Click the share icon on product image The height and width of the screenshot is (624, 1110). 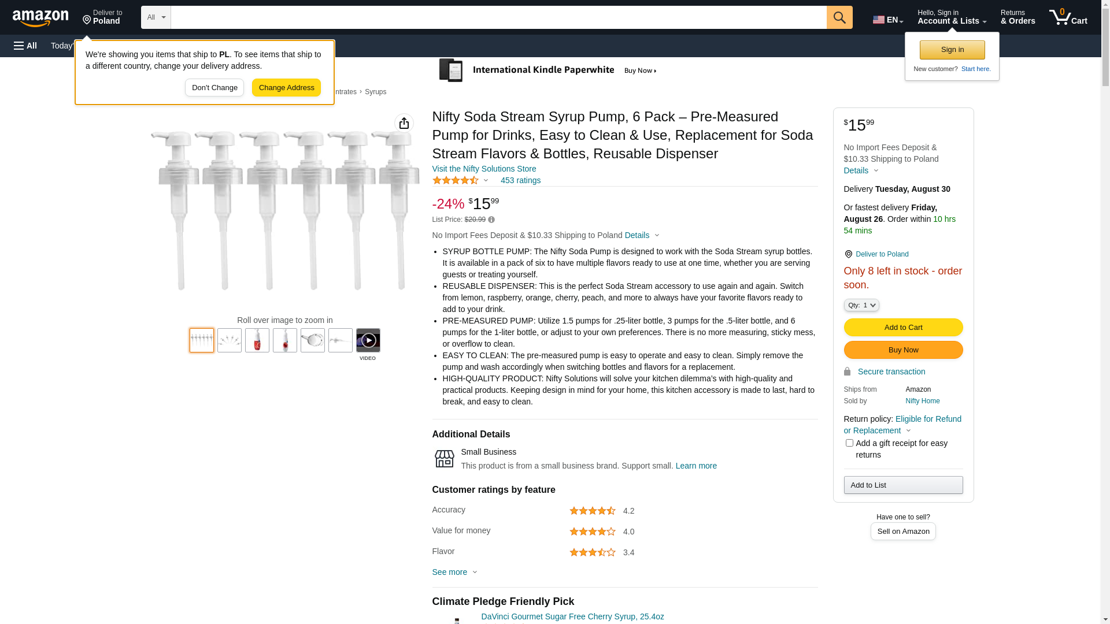(x=404, y=123)
